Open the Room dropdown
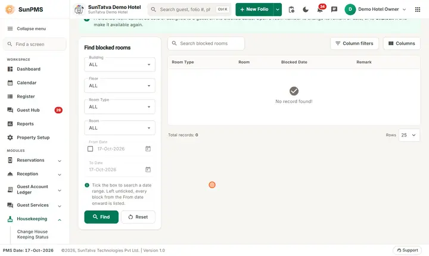The width and height of the screenshot is (429, 256). pyautogui.click(x=120, y=128)
